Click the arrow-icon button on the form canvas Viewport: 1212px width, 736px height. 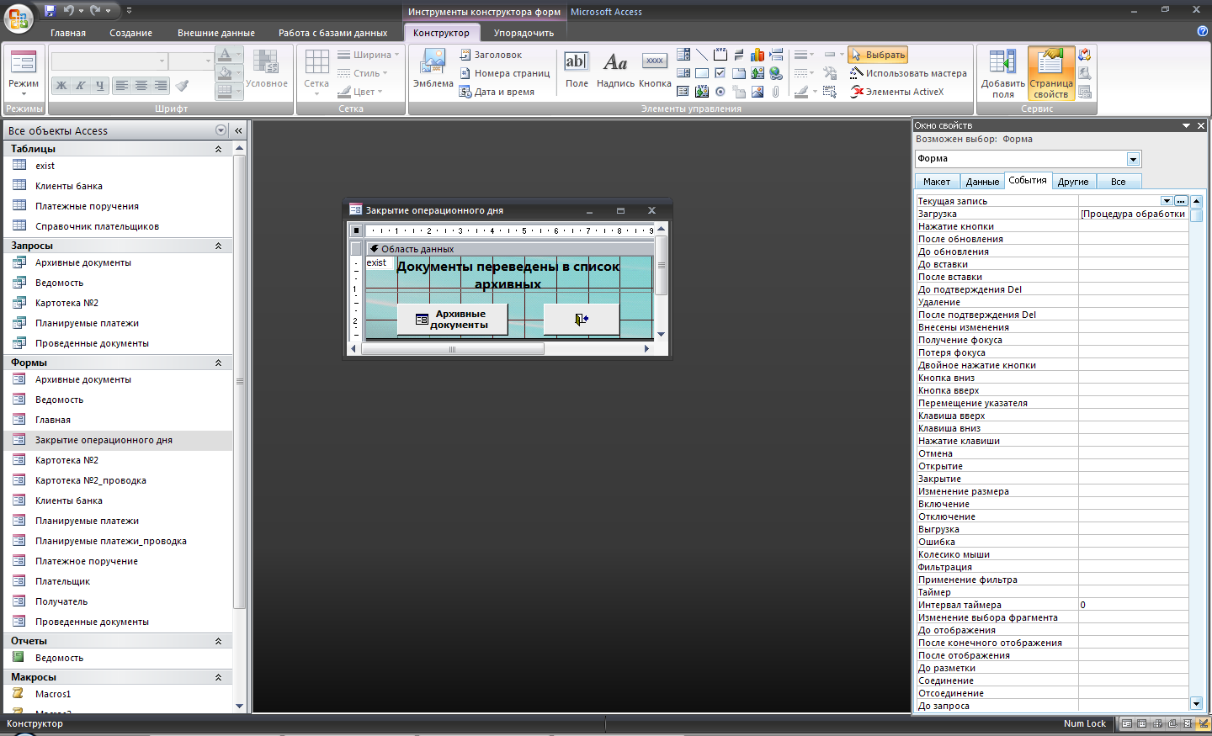581,319
